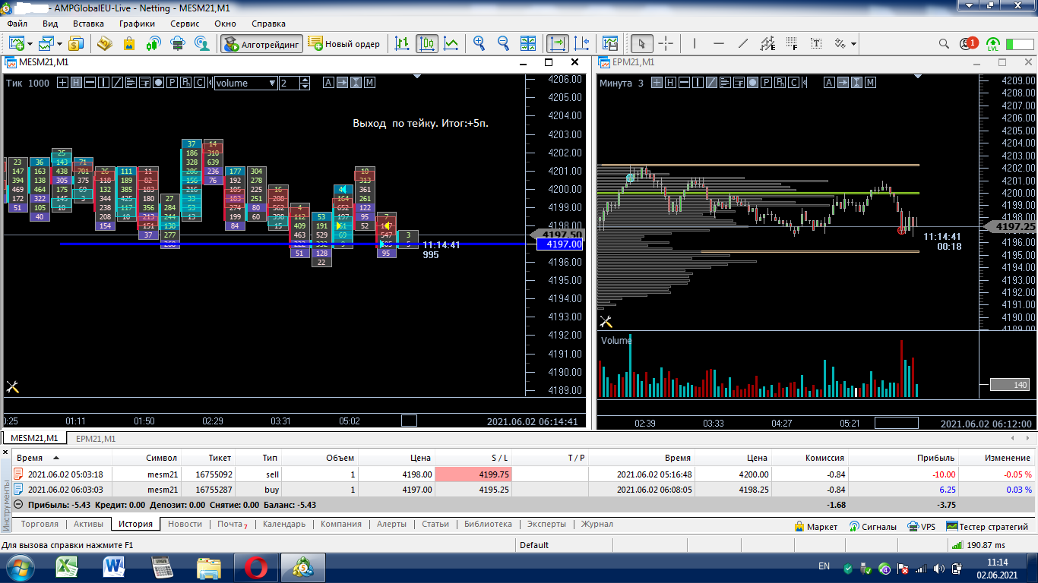Select the arrow cursor tool
Viewport: 1038px width, 583px height.
pyautogui.click(x=641, y=43)
